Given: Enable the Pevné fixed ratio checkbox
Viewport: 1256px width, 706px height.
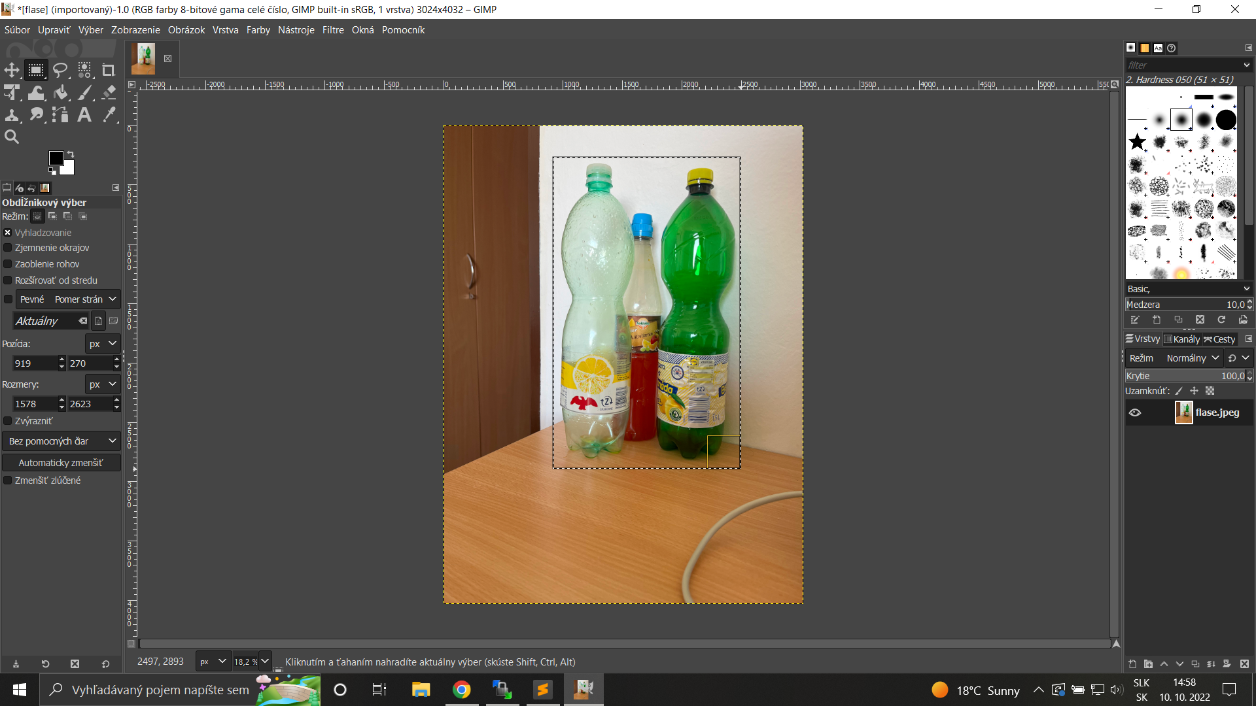Looking at the screenshot, I should [x=8, y=299].
